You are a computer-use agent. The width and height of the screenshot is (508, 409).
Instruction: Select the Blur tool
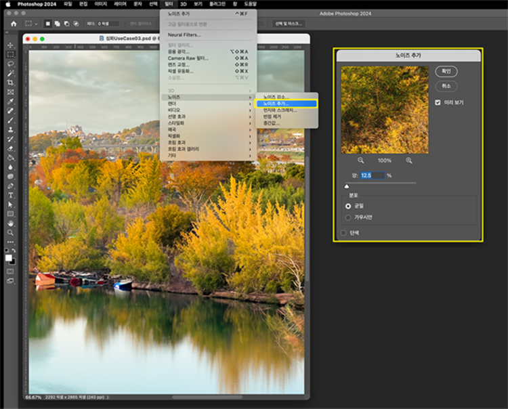[x=10, y=167]
